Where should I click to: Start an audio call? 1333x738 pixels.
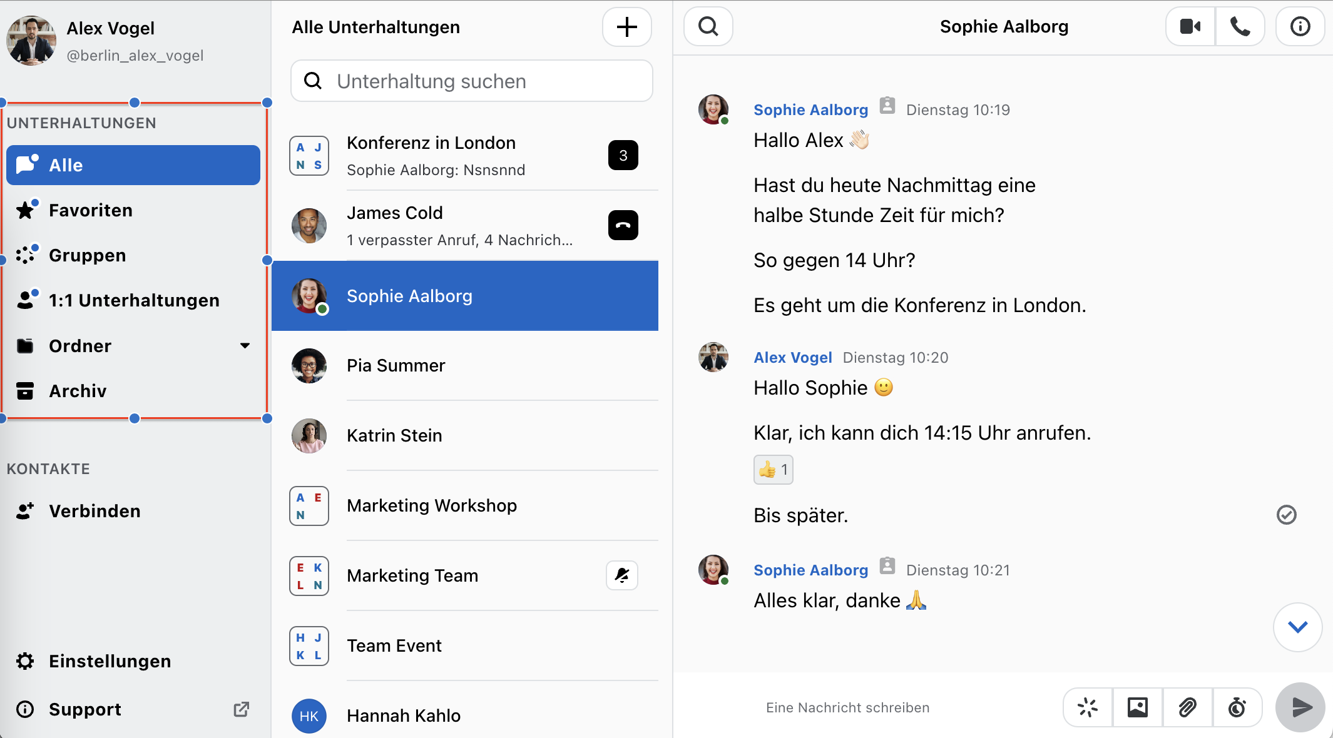point(1240,26)
